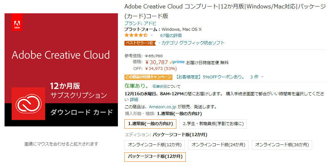330x163 pixels.
Task: Select パッケージコード版(12か月) edition
Action: tap(155, 157)
